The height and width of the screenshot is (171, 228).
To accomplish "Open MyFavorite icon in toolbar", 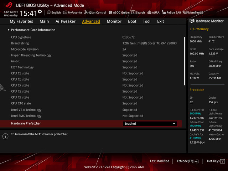I will (65, 12).
